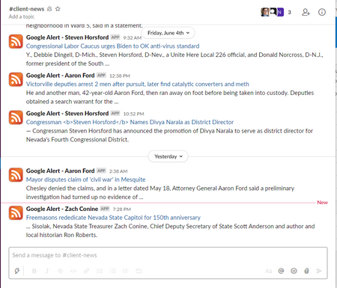Click the member count 3
The image size is (337, 288).
pyautogui.click(x=289, y=12)
